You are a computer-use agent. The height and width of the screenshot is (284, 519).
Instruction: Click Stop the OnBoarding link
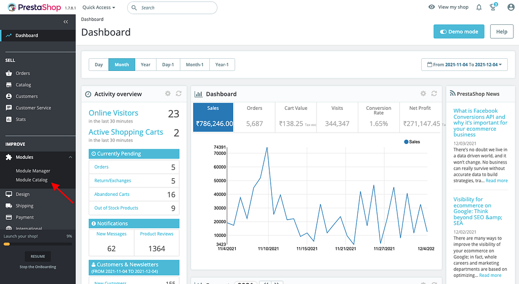[x=38, y=267]
